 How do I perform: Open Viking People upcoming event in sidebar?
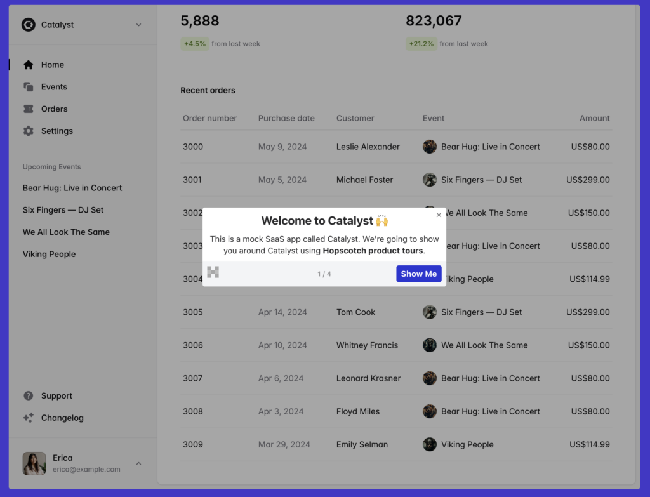coord(49,254)
